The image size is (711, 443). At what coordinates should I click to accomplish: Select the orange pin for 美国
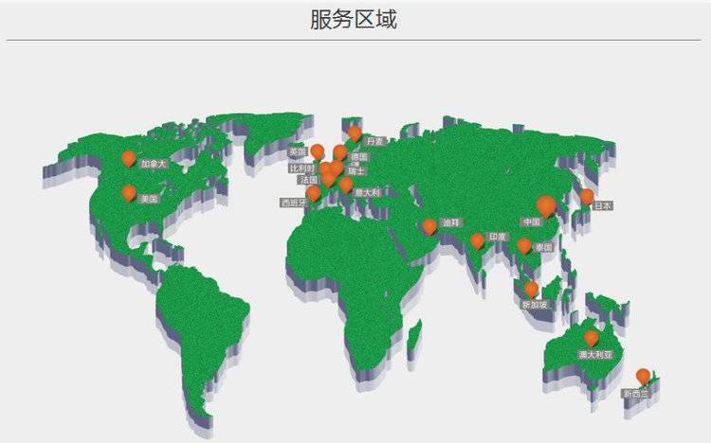click(129, 192)
